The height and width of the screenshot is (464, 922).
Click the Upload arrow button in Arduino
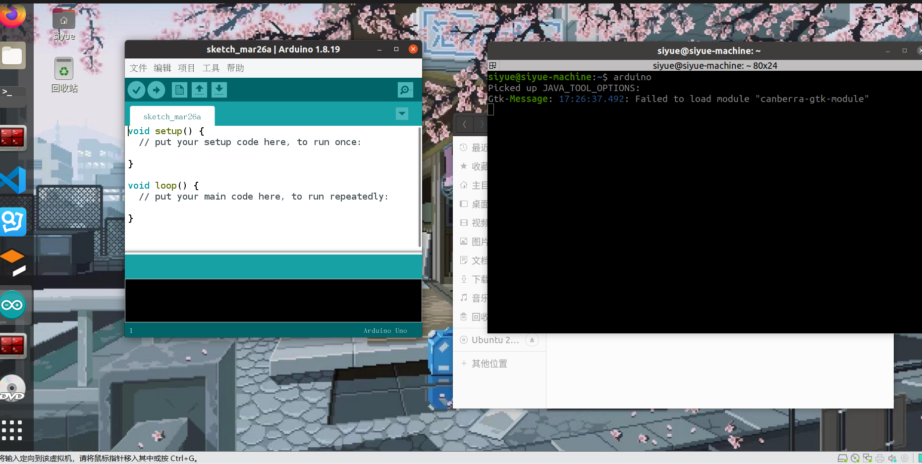(156, 90)
